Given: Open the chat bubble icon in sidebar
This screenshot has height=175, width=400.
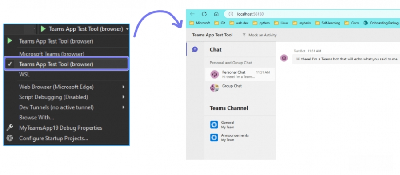Looking at the screenshot, I should tap(195, 49).
